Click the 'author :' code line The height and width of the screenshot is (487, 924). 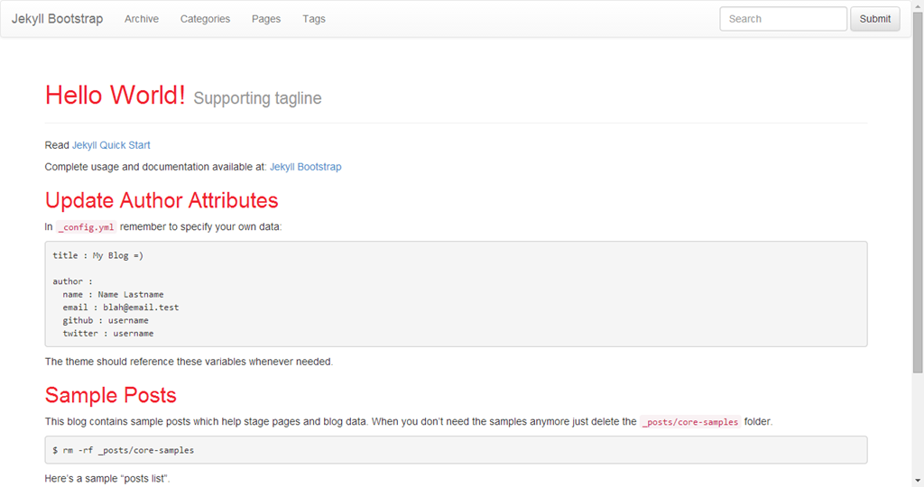pos(72,281)
